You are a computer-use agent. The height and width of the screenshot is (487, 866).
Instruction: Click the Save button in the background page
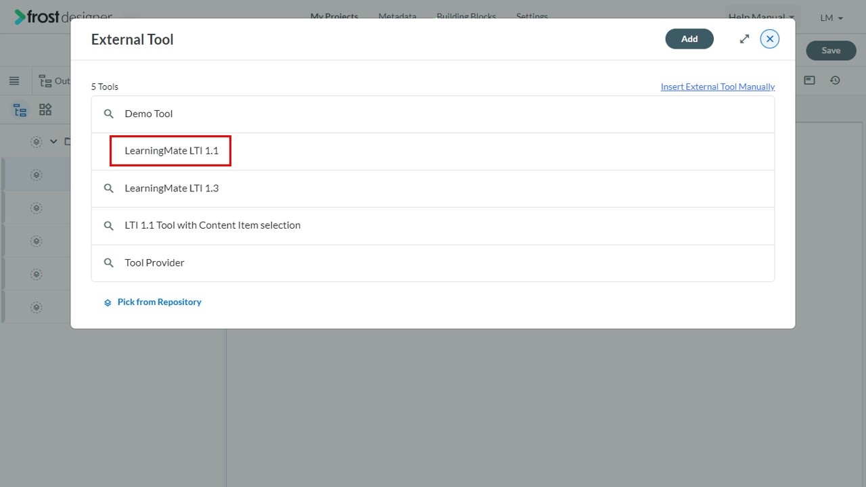(x=831, y=51)
